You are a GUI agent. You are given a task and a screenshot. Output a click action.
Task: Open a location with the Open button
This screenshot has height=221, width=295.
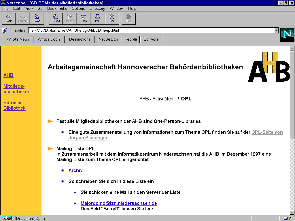tap(84, 19)
